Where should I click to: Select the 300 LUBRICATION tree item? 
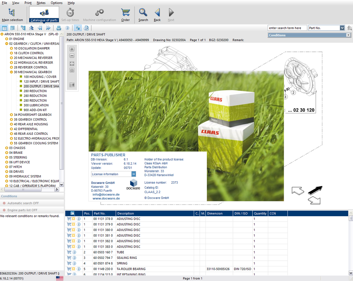(x=36, y=105)
